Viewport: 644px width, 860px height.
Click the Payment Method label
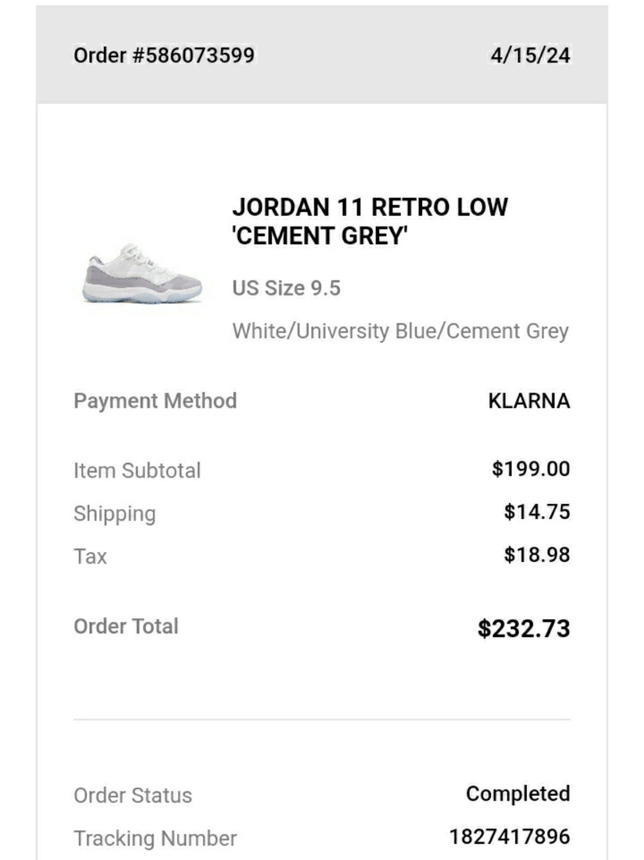pyautogui.click(x=155, y=401)
